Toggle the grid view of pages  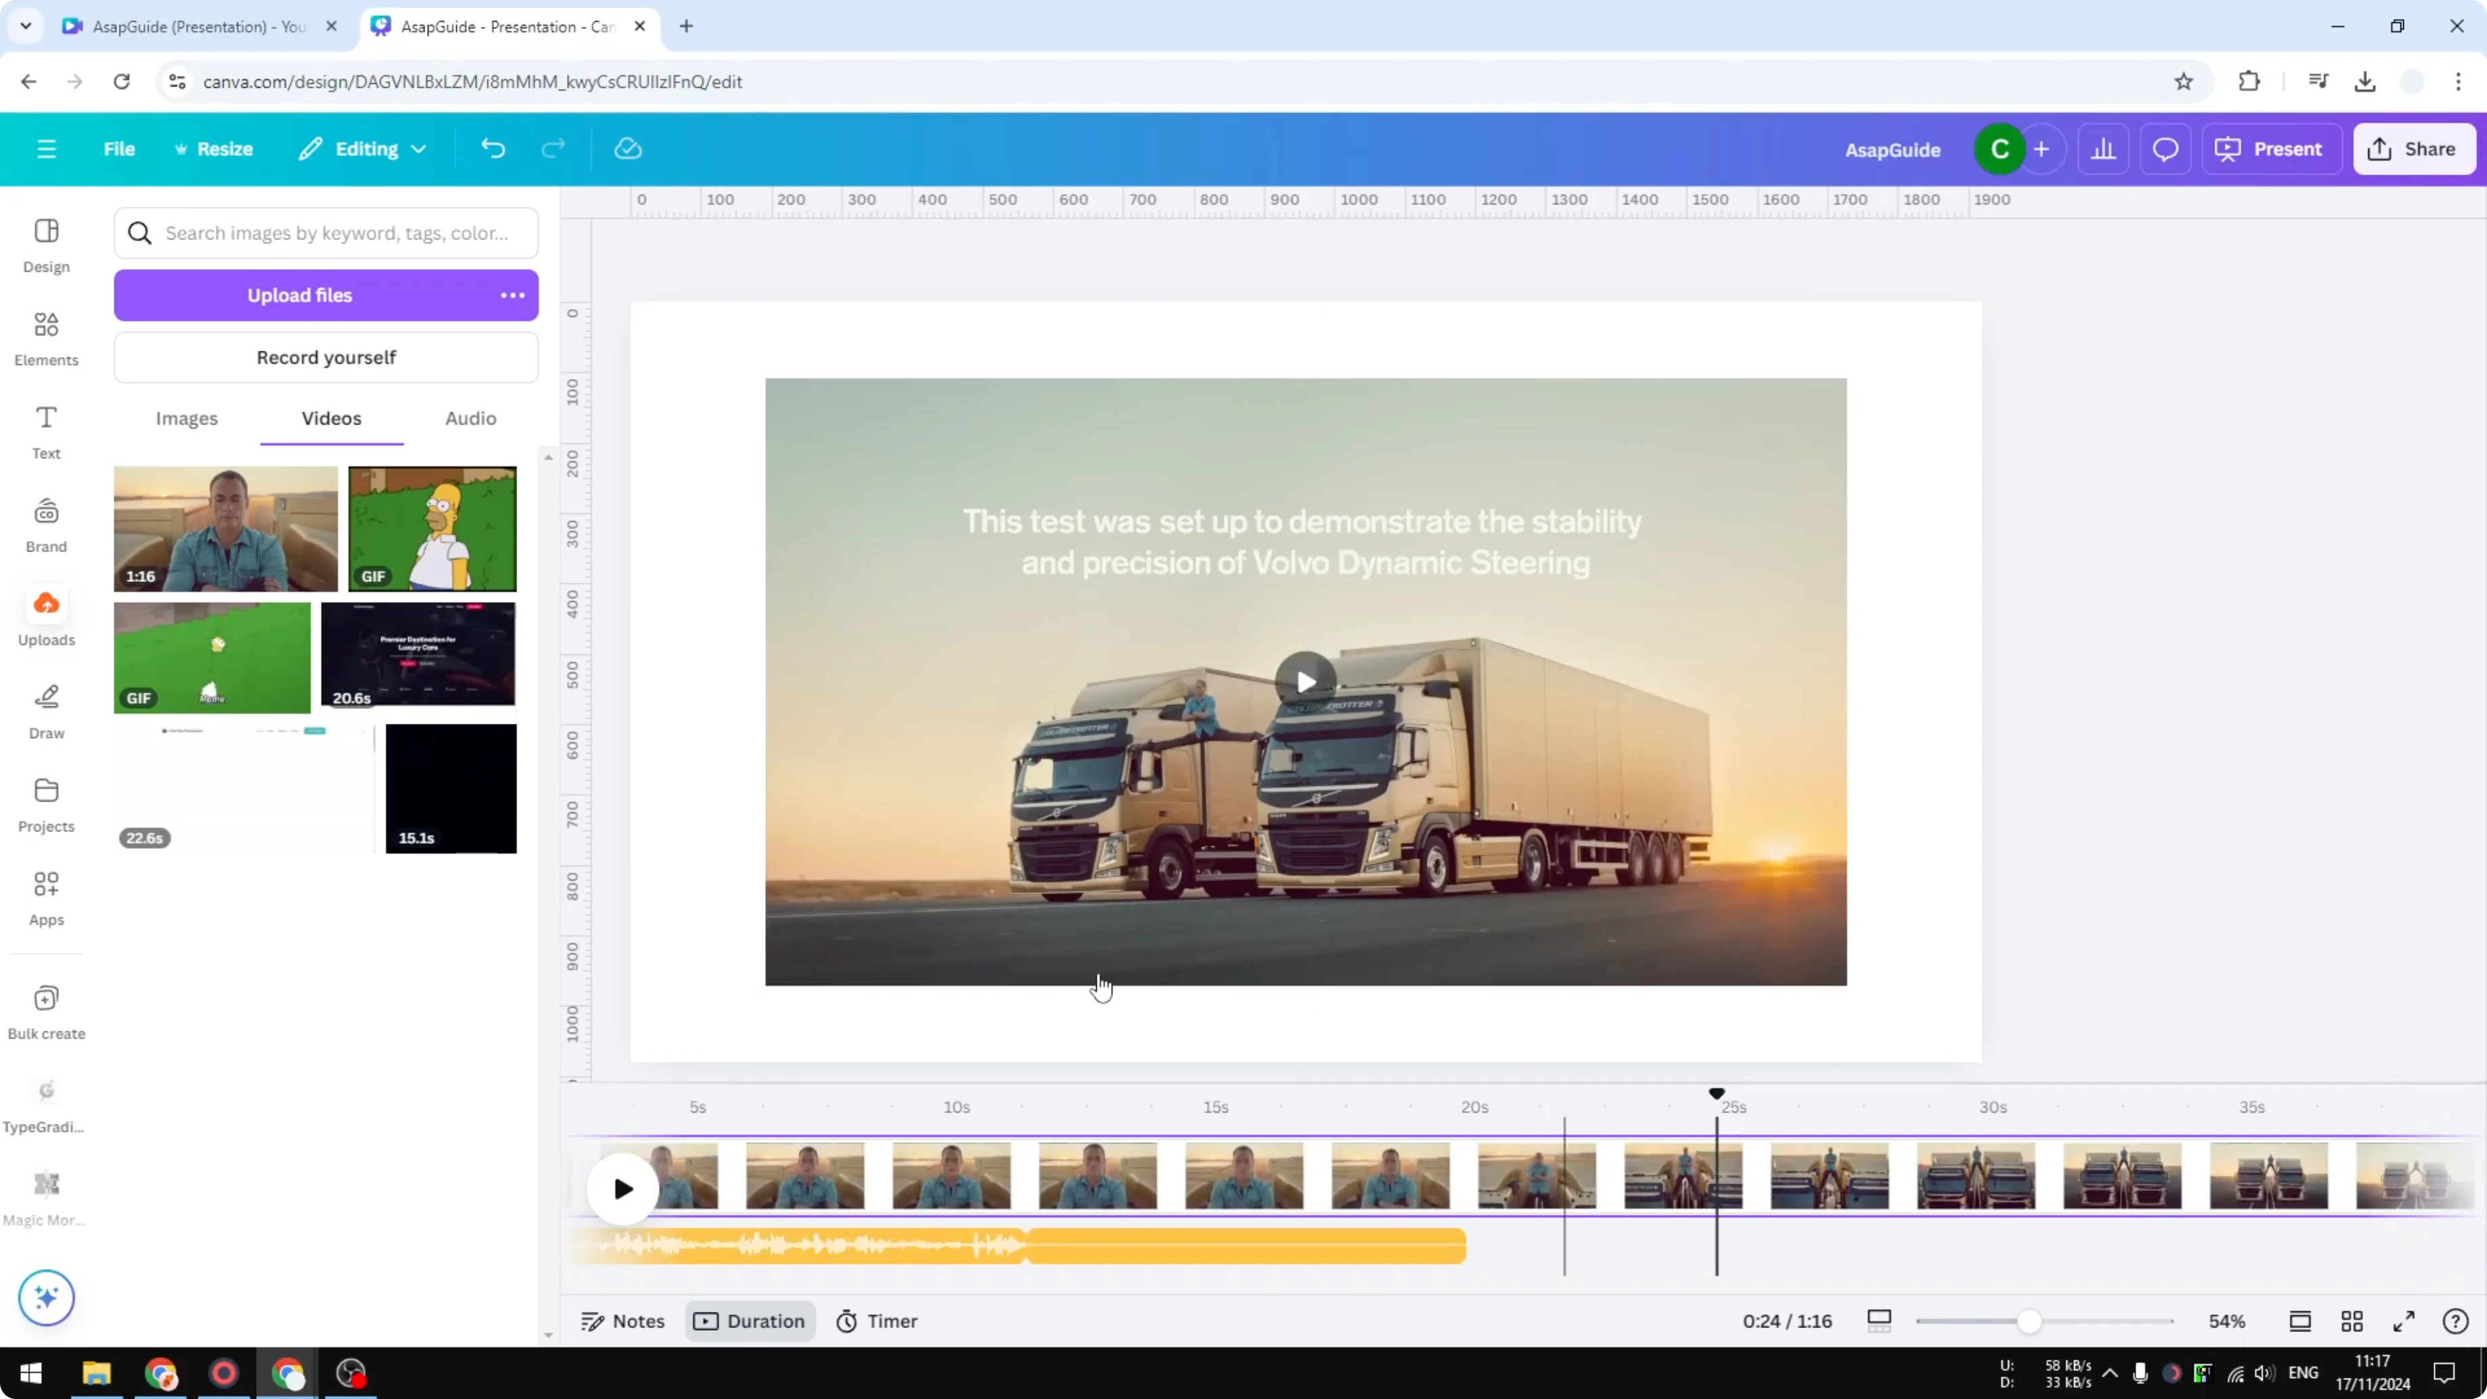coord(2352,1321)
